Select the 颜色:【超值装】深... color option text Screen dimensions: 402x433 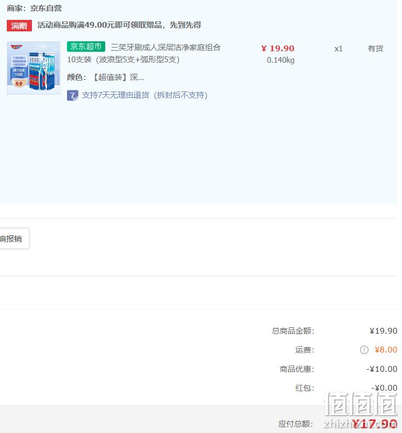[105, 77]
